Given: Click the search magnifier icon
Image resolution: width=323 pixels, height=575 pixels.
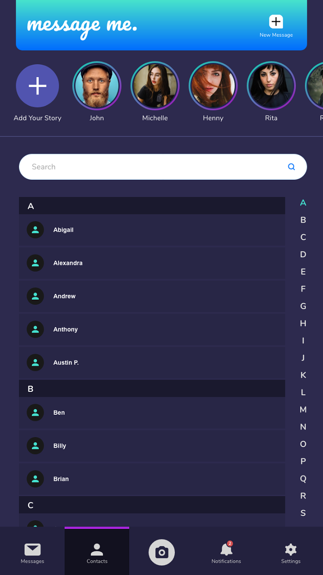Looking at the screenshot, I should pyautogui.click(x=292, y=167).
